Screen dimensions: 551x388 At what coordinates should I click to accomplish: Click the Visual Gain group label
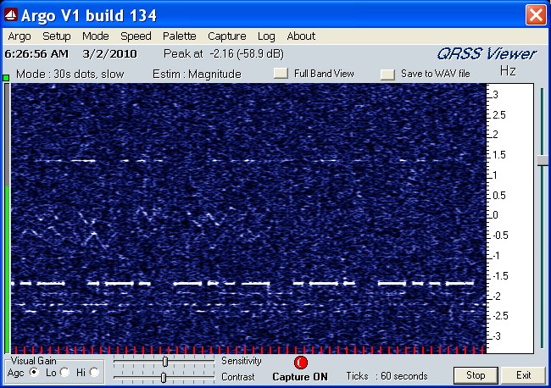33,361
